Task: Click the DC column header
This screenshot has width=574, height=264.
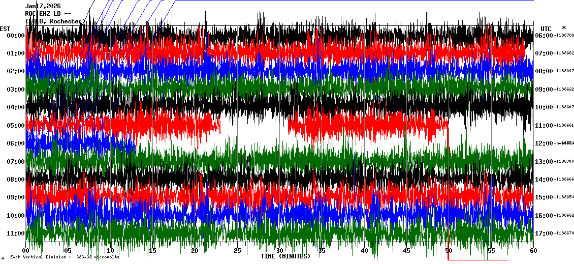Action: [x=564, y=27]
